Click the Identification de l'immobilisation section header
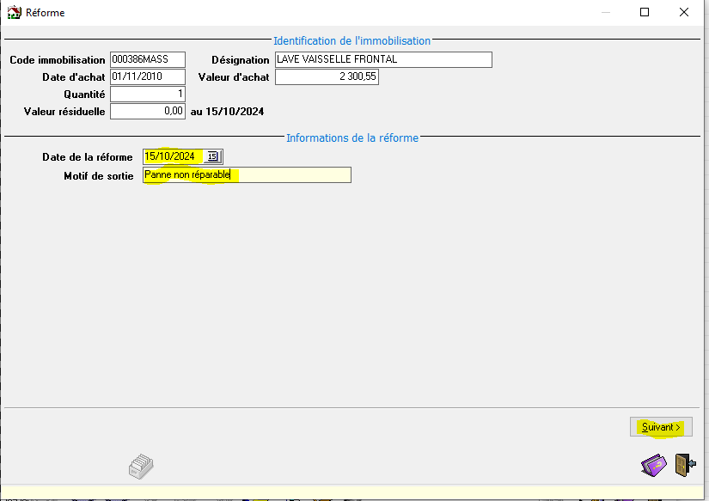 pos(351,40)
